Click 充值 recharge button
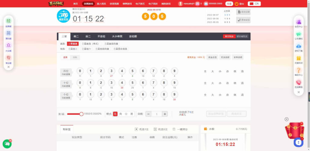 229,4
